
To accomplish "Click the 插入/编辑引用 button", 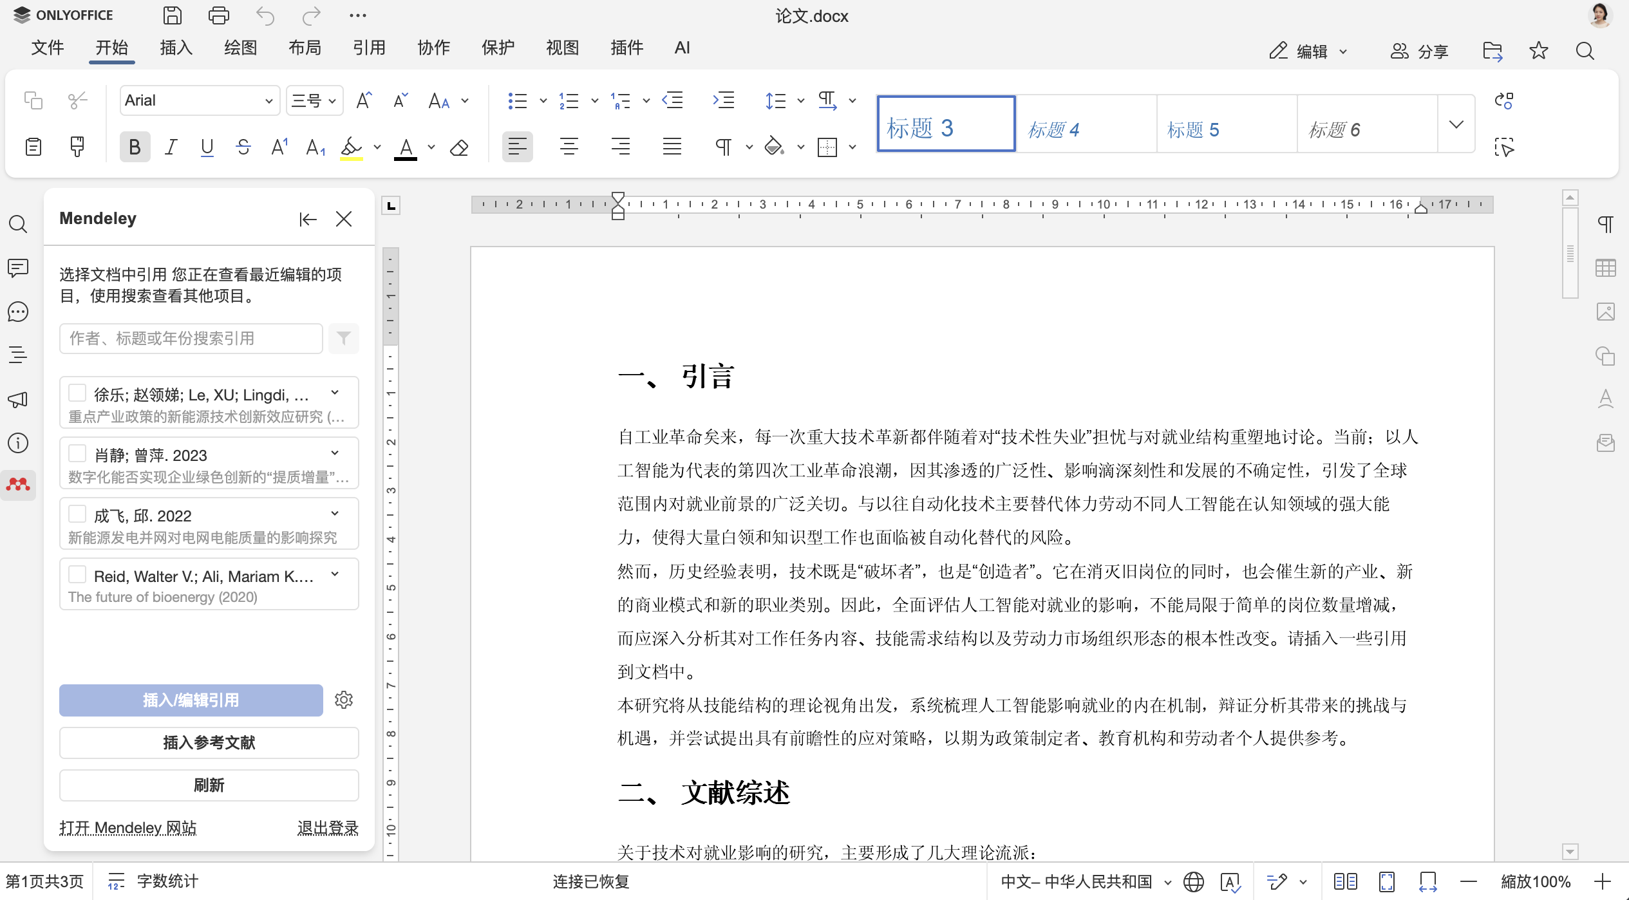I will pyautogui.click(x=191, y=700).
